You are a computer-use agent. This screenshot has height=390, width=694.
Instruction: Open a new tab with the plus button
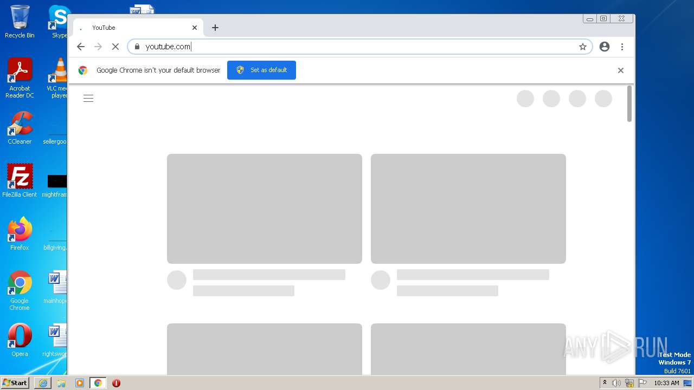(x=215, y=28)
